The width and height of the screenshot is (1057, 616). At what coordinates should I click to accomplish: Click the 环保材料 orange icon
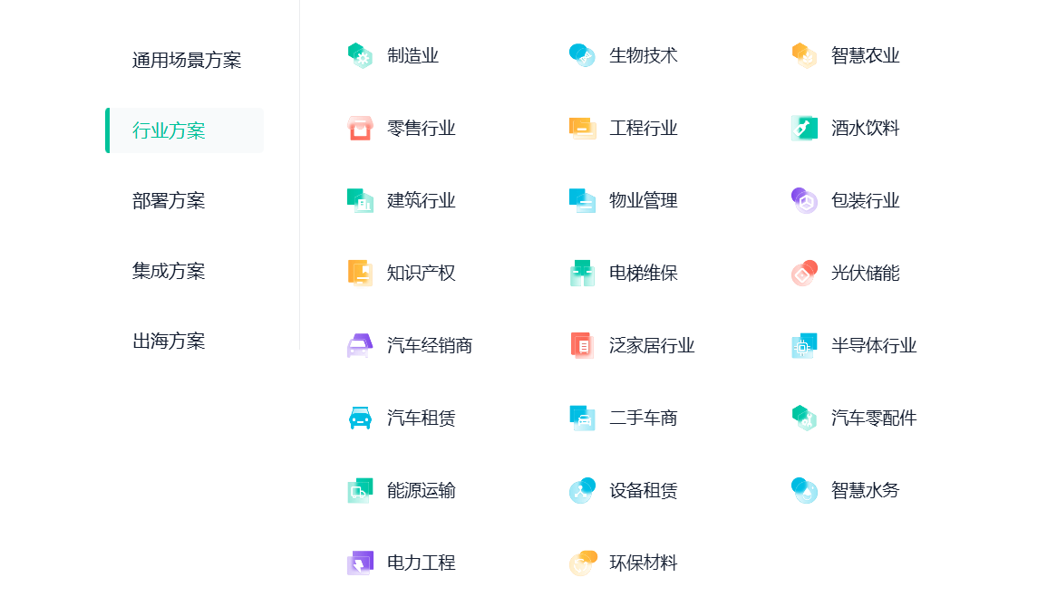[582, 563]
